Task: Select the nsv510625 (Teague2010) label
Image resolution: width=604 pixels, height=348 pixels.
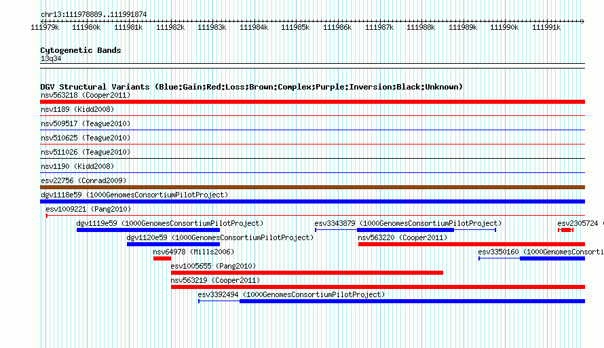Action: tap(86, 138)
